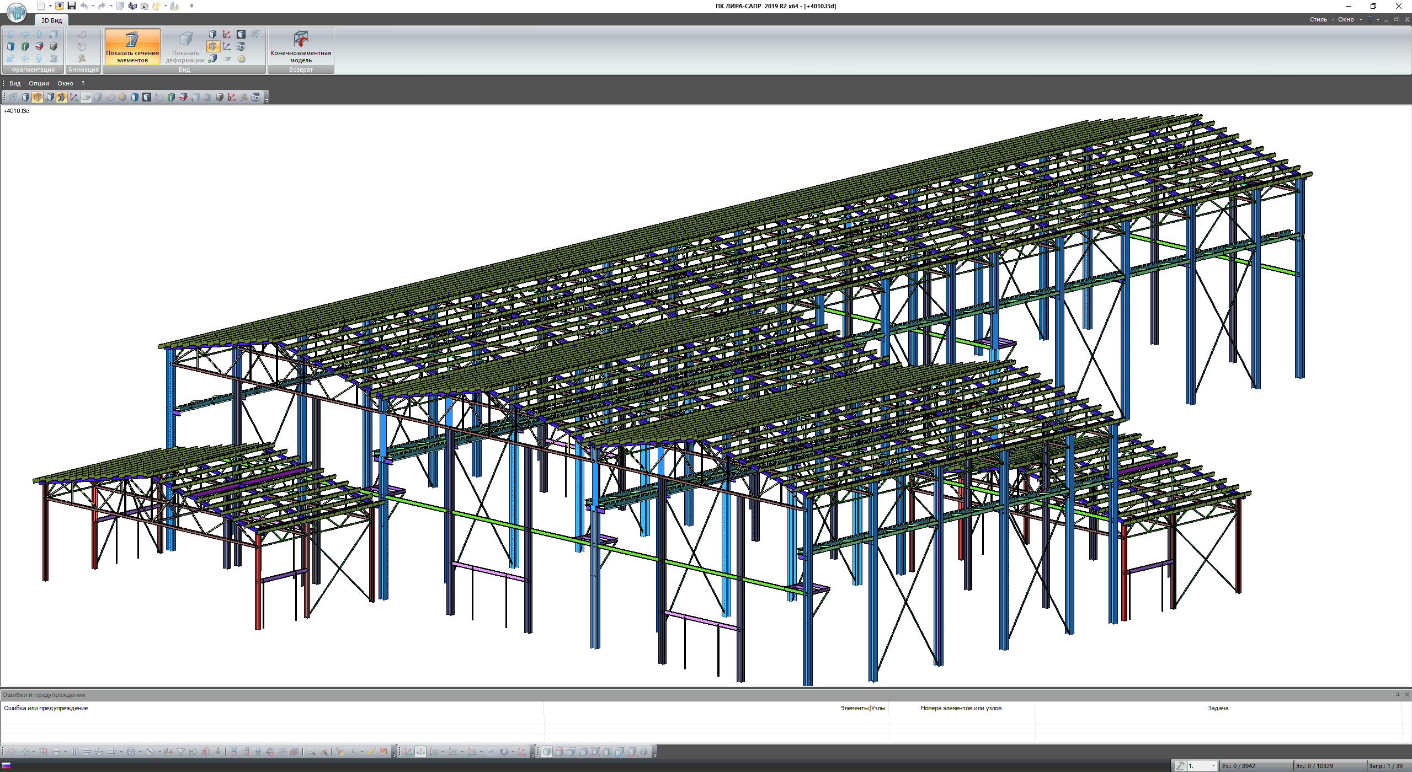
Task: Select the 3D Вид ribbon tab
Action: point(51,20)
